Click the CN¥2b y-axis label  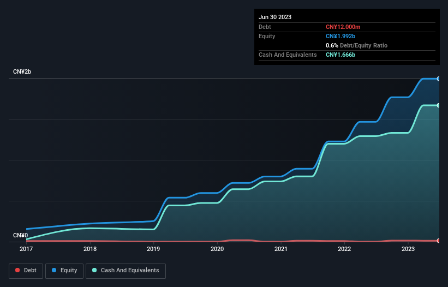[22, 71]
